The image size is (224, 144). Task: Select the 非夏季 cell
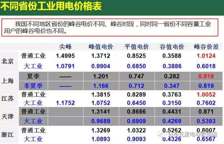34,85
